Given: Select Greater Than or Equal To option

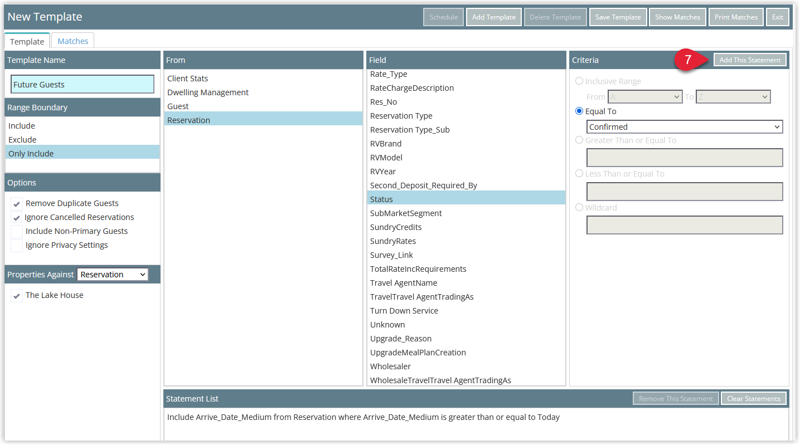Looking at the screenshot, I should pyautogui.click(x=579, y=140).
